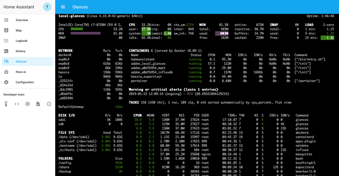Click the DISK I/O section header
339x176 pixels.
pos(66,115)
